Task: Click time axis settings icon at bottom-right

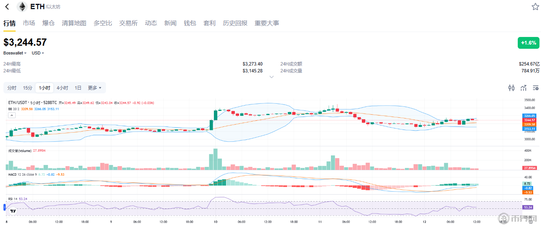Action: tap(530, 222)
